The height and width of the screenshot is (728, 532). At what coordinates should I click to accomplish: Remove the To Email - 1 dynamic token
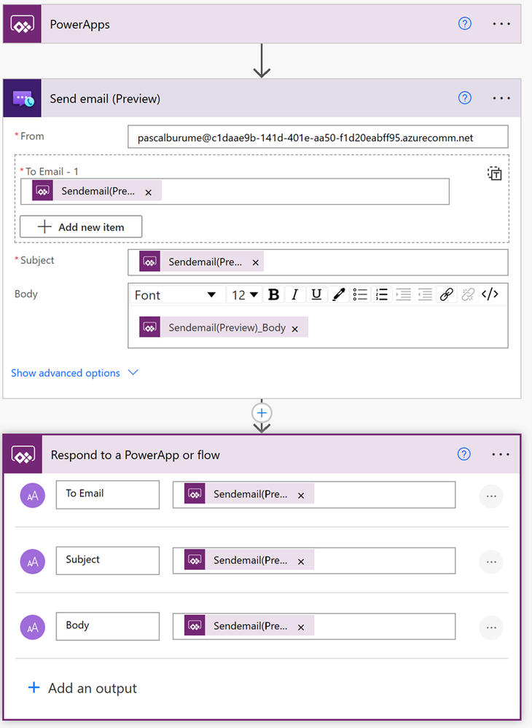point(148,192)
